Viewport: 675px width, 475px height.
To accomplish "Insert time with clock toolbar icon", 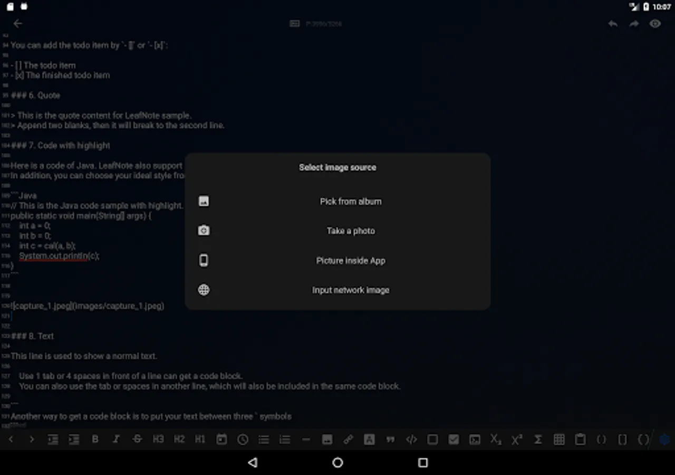I will click(x=243, y=439).
